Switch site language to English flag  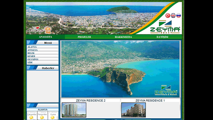click(x=173, y=15)
